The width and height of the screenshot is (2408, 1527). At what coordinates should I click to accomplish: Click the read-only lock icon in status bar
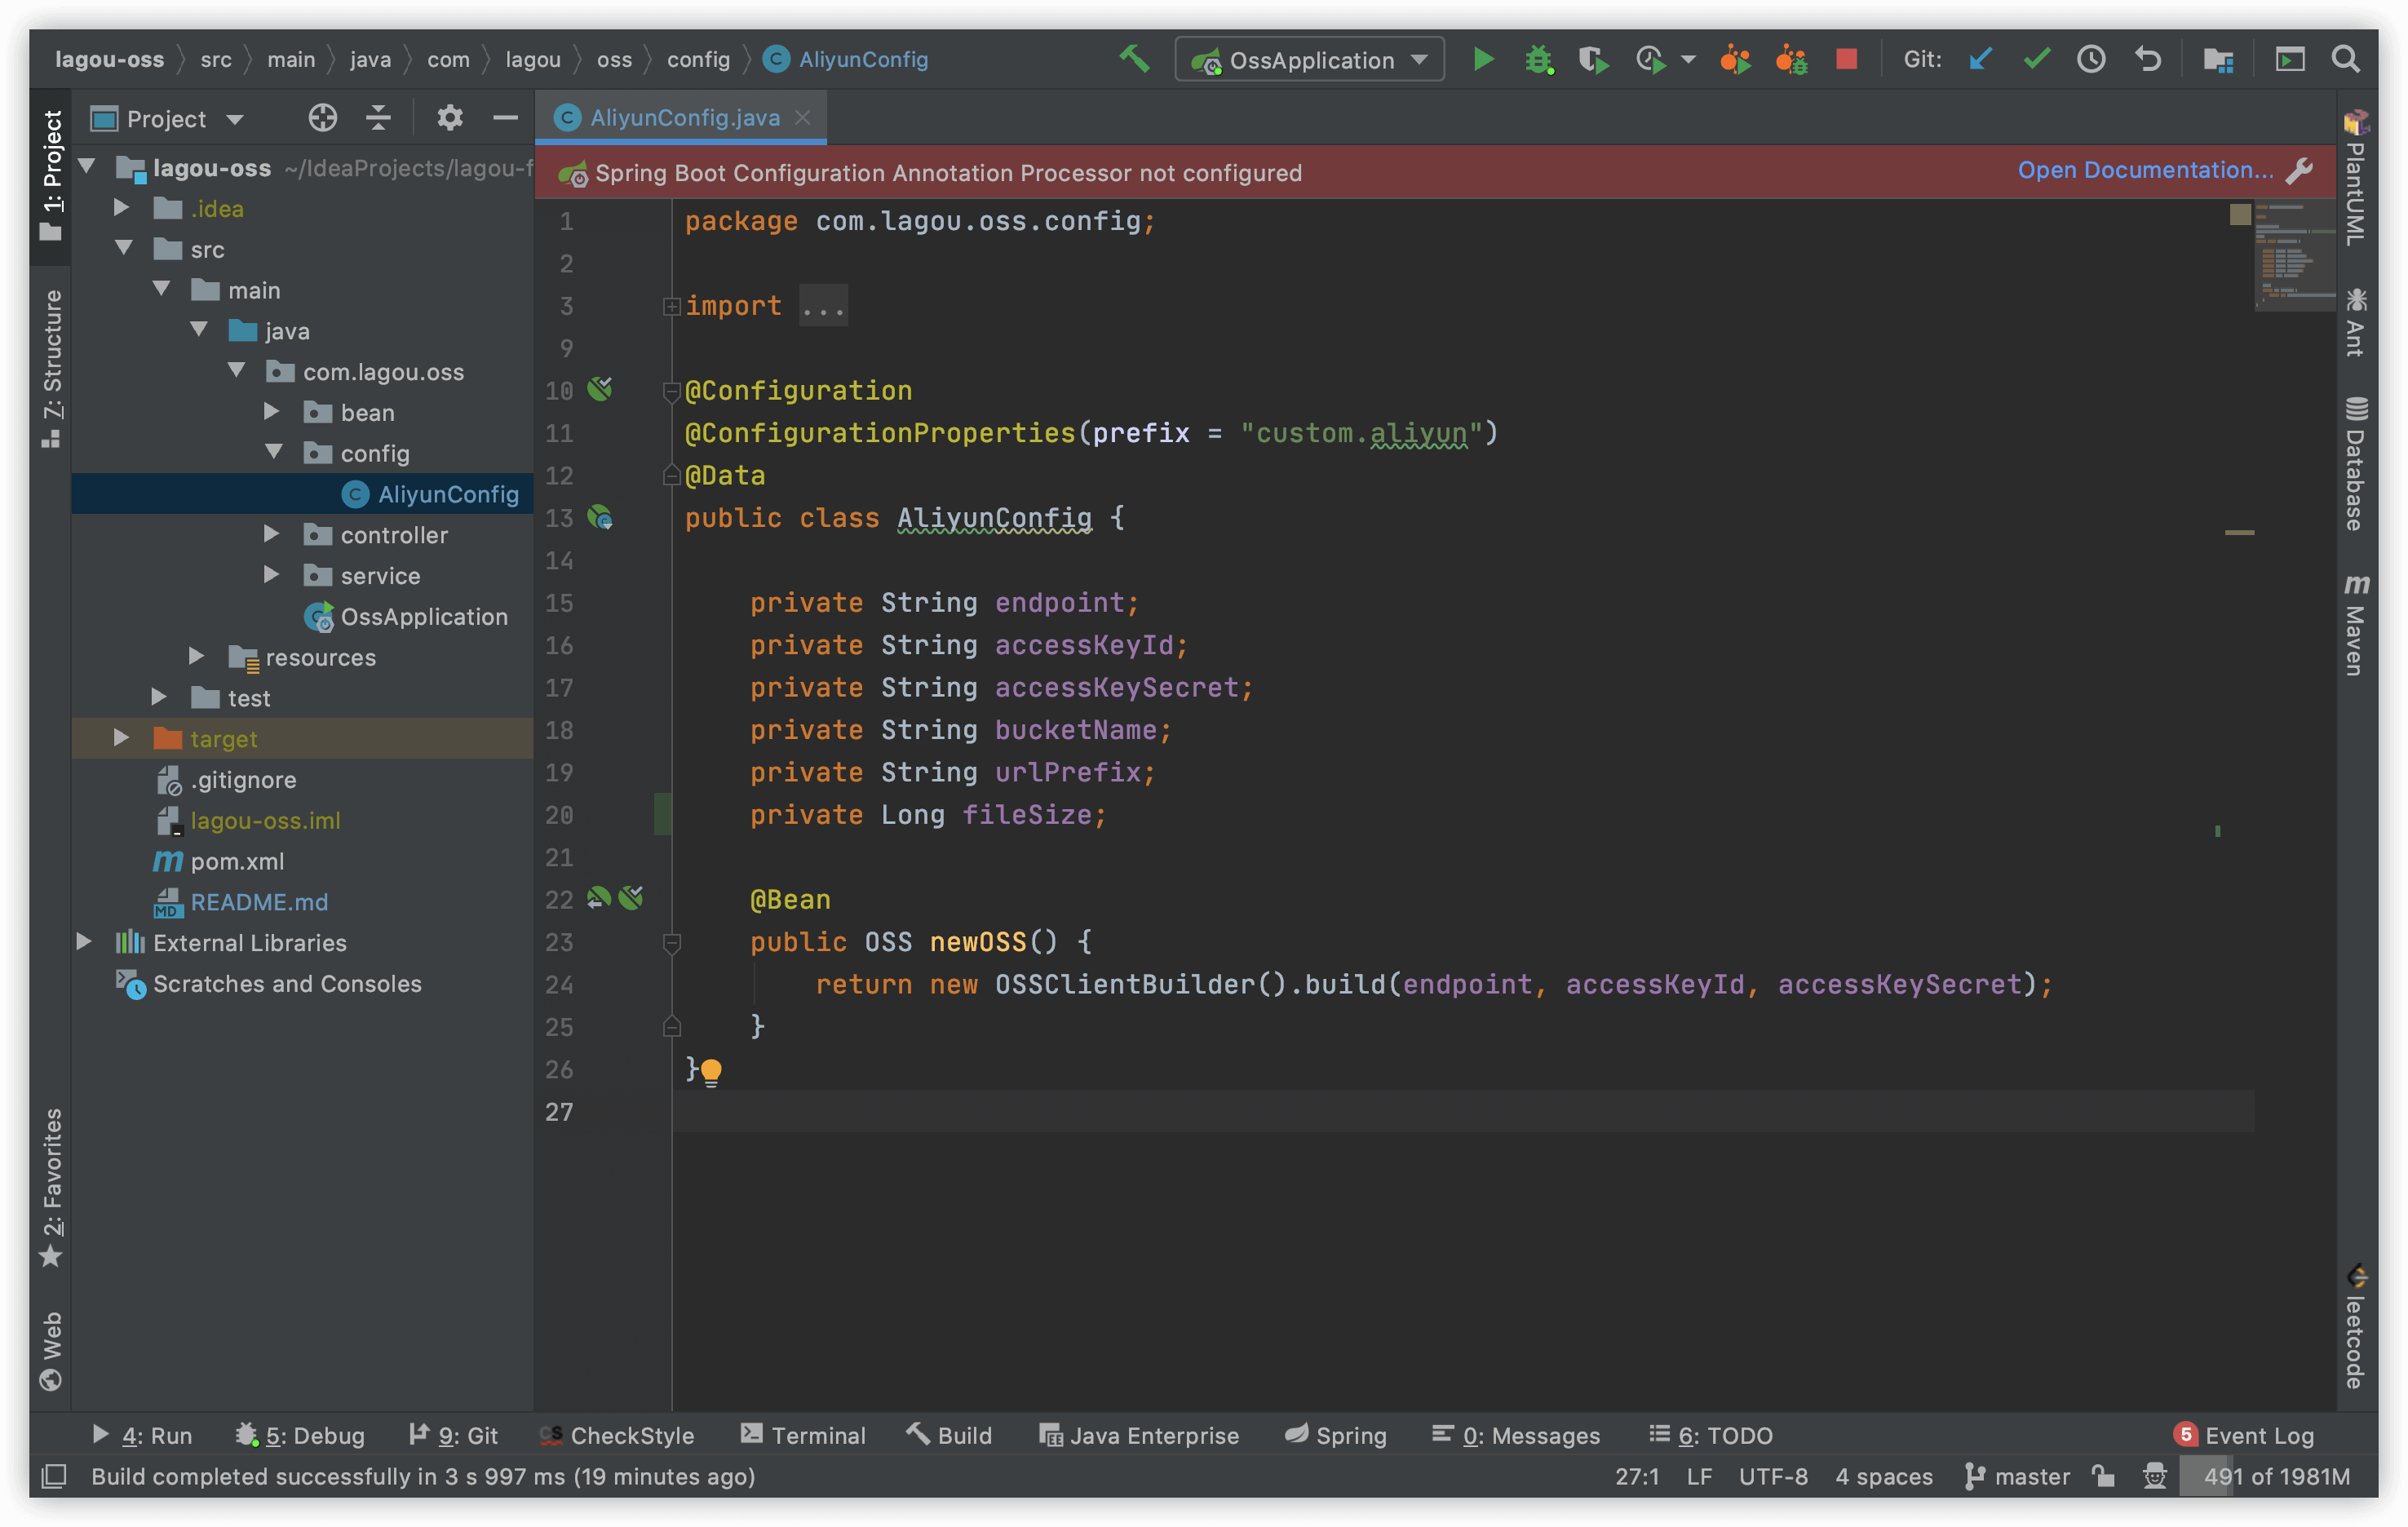[2103, 1476]
